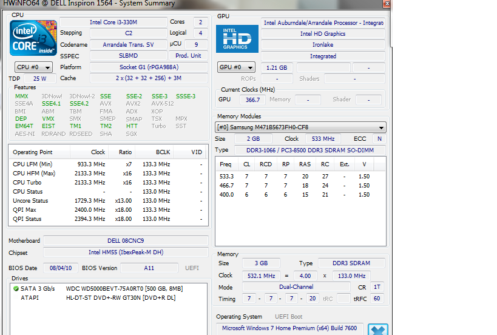Click the 1.21 GB GPU memory field
Image resolution: width=497 pixels, height=335 pixels.
[277, 68]
